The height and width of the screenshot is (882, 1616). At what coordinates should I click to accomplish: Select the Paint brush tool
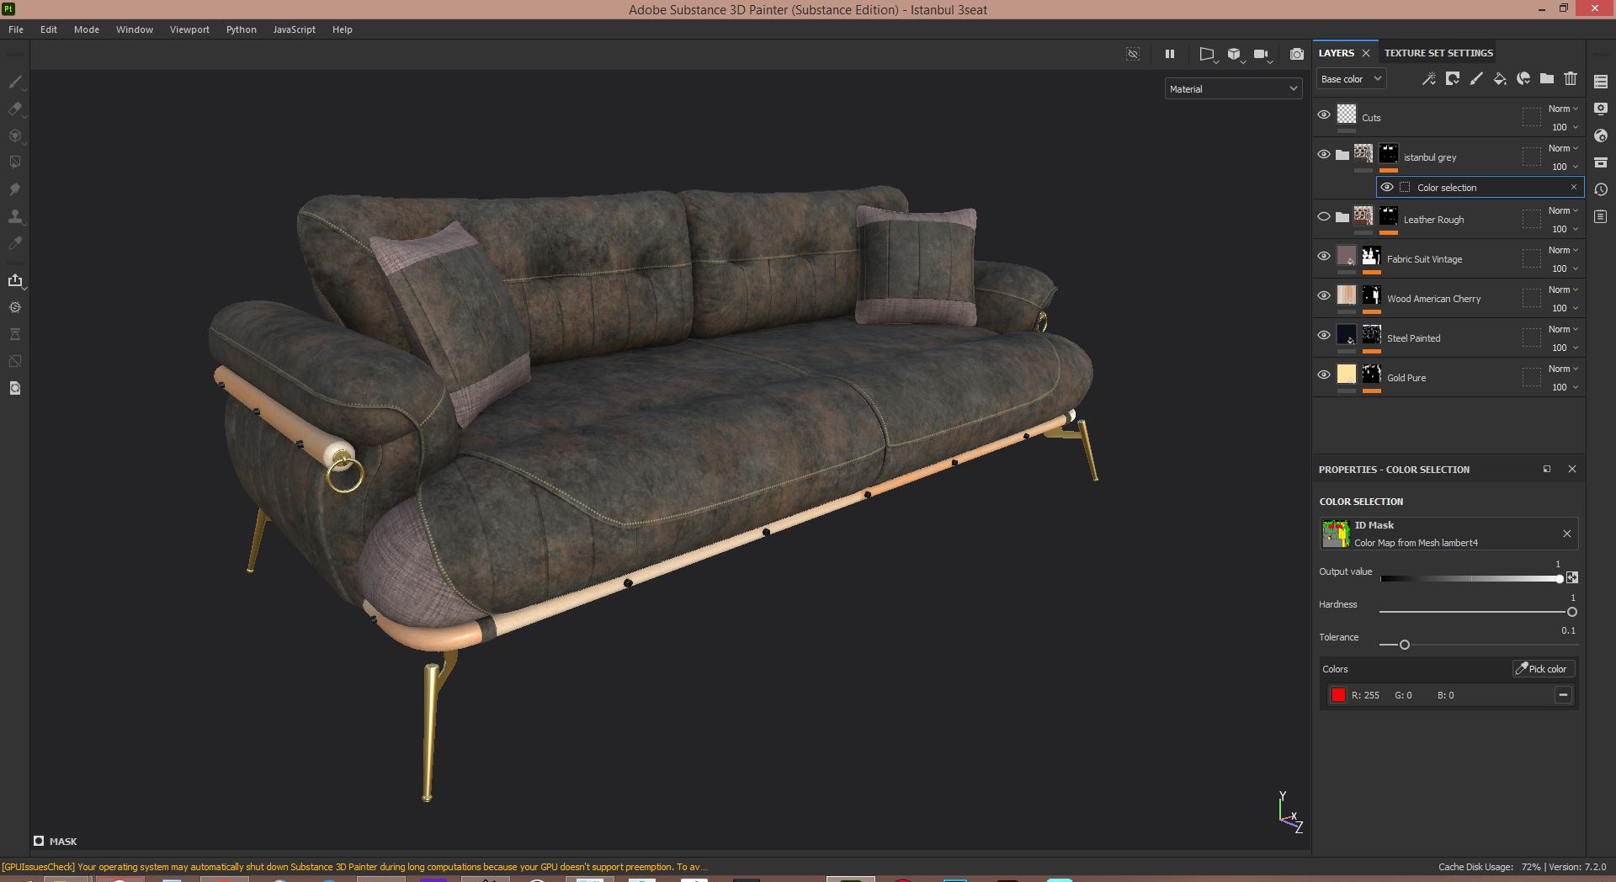coord(15,82)
